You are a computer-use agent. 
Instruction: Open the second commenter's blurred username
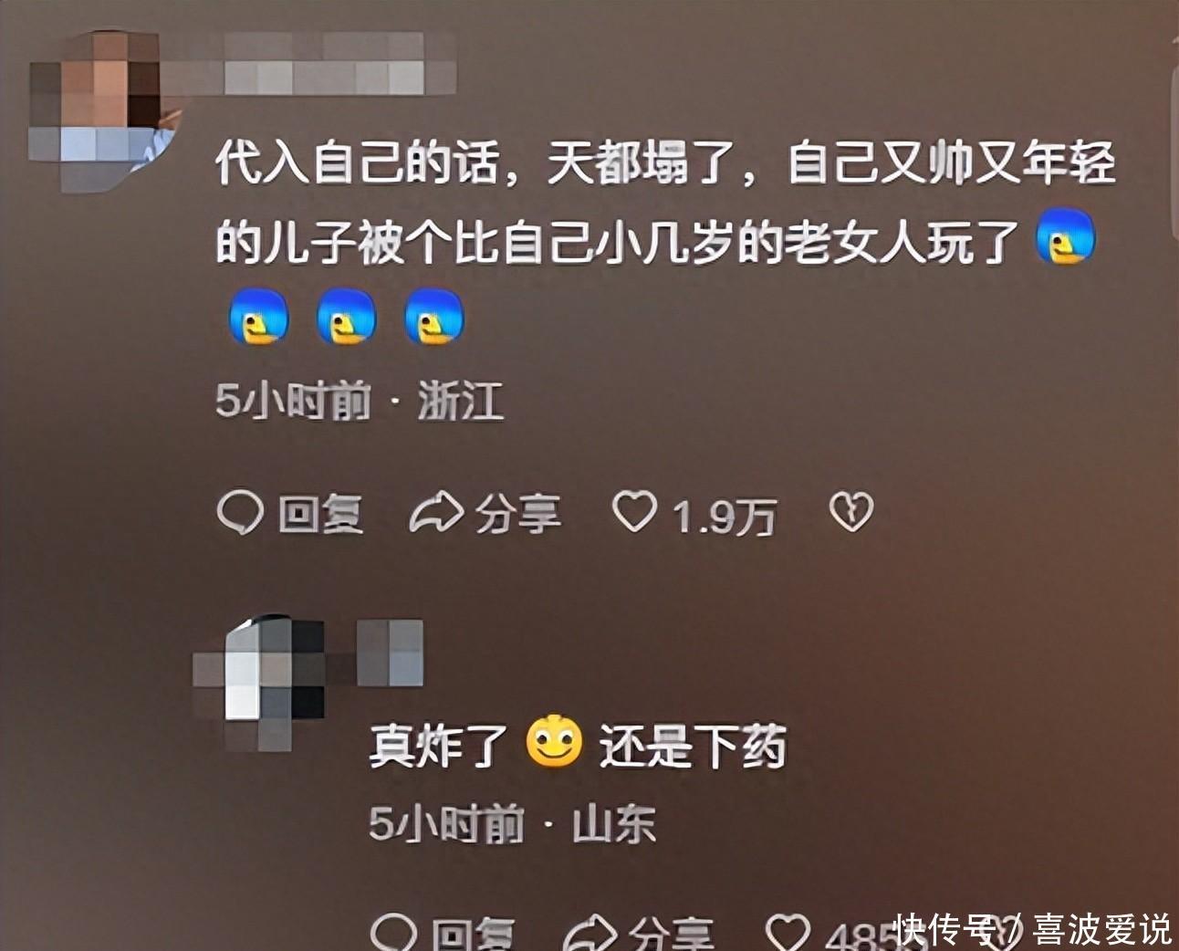pyautogui.click(x=390, y=652)
